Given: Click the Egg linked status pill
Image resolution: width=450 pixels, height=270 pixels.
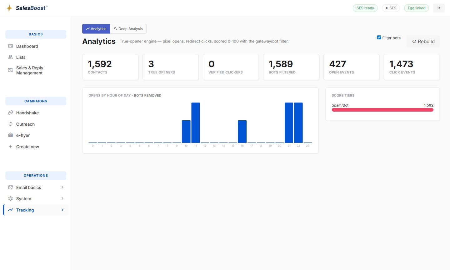Looking at the screenshot, I should 417,8.
